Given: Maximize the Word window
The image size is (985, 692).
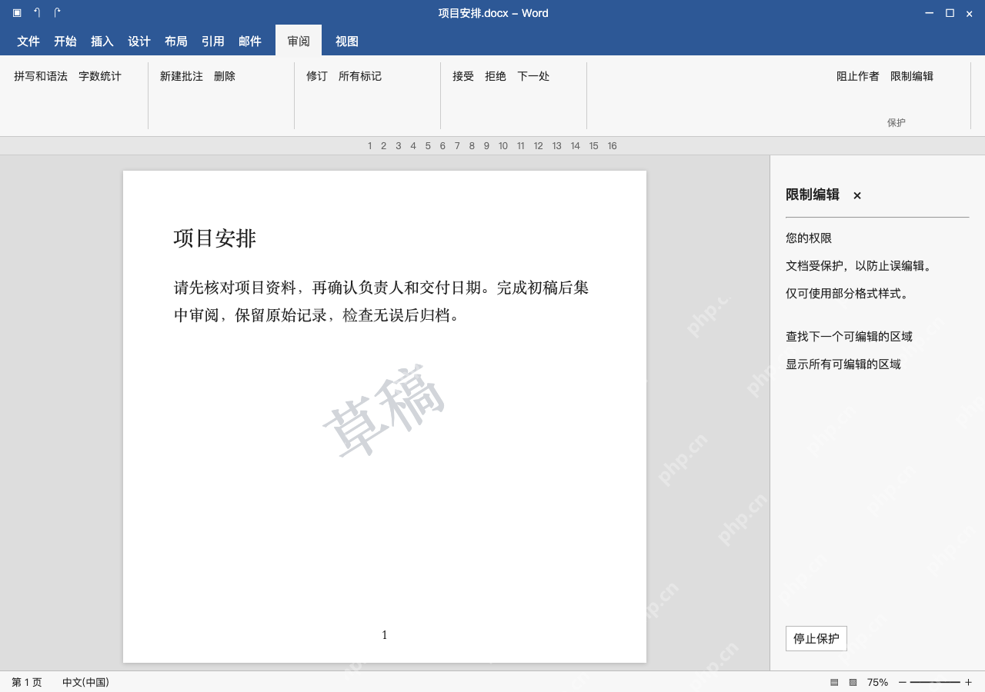Looking at the screenshot, I should coord(950,13).
